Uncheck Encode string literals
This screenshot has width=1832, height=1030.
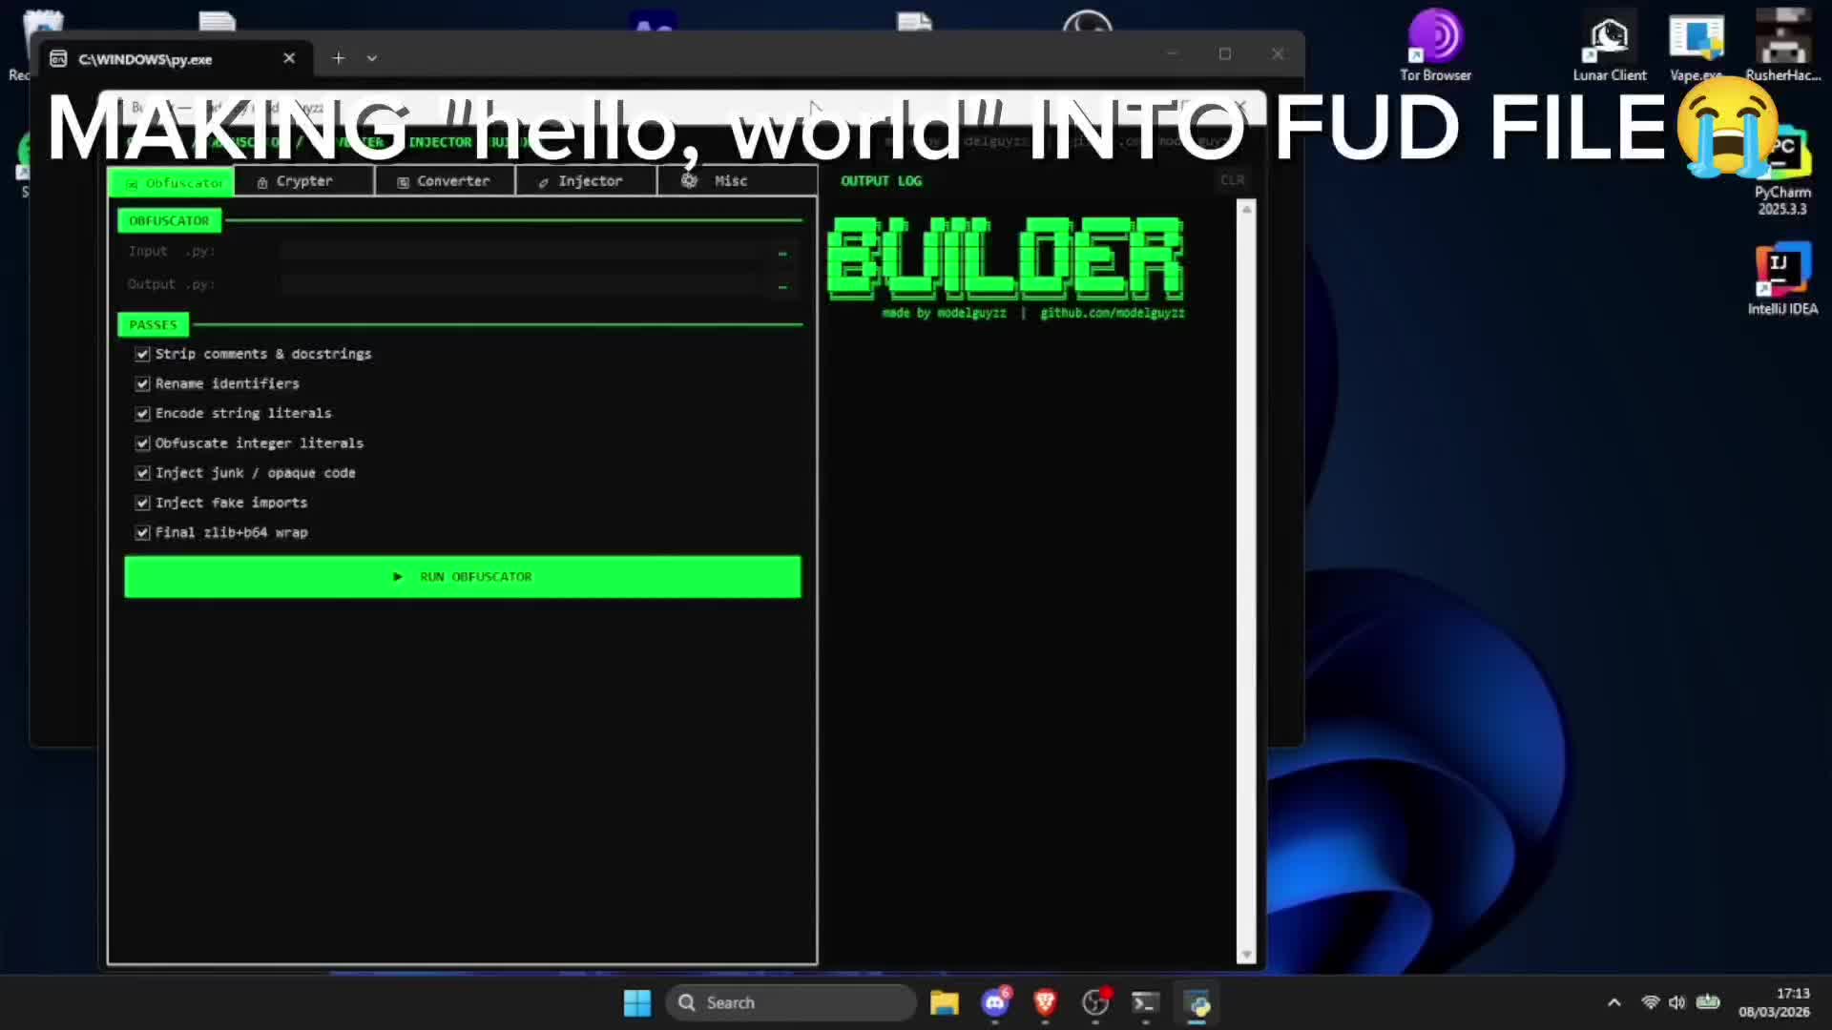coord(142,413)
